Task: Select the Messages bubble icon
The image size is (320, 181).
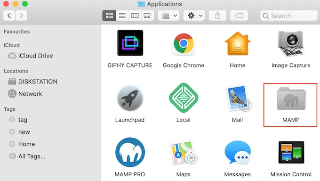Action: [237, 152]
